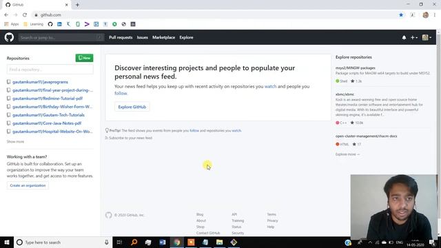The height and width of the screenshot is (248, 441).
Task: Click the browser back arrow
Action: pyautogui.click(x=6, y=15)
